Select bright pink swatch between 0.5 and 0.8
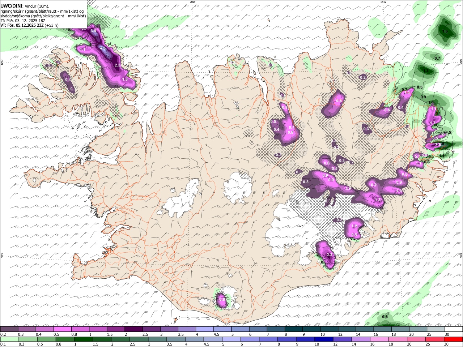The image size is (463, 347). click(63, 329)
